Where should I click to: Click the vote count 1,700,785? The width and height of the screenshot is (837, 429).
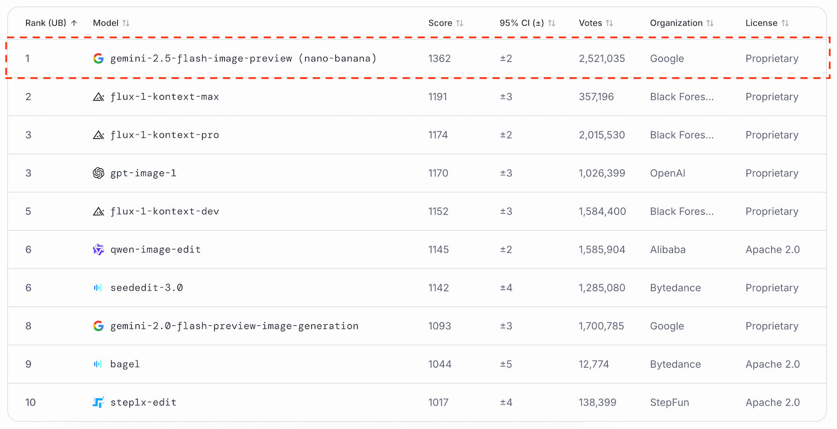pyautogui.click(x=602, y=326)
